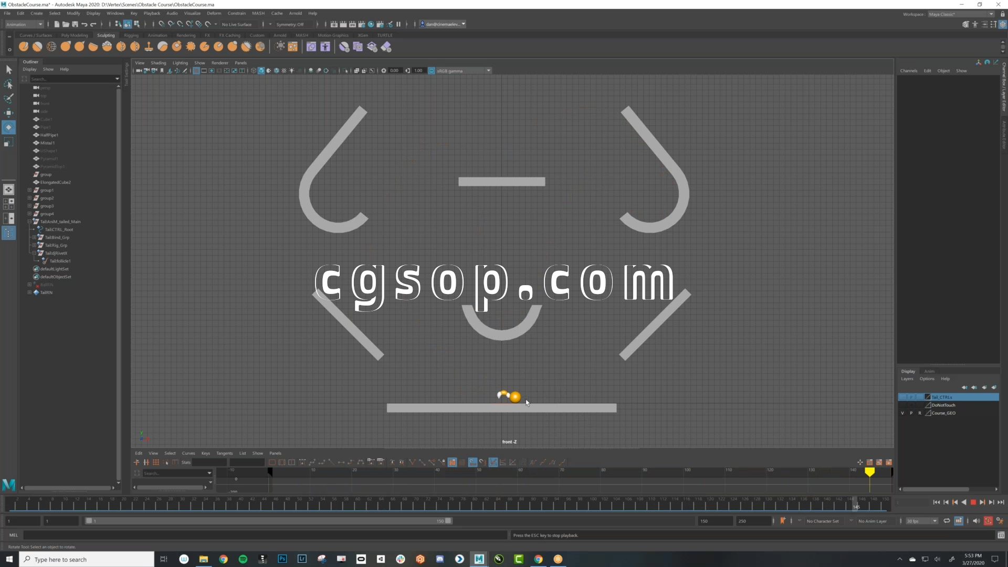Select HalfPipe1 in the Outliner

[x=49, y=135]
